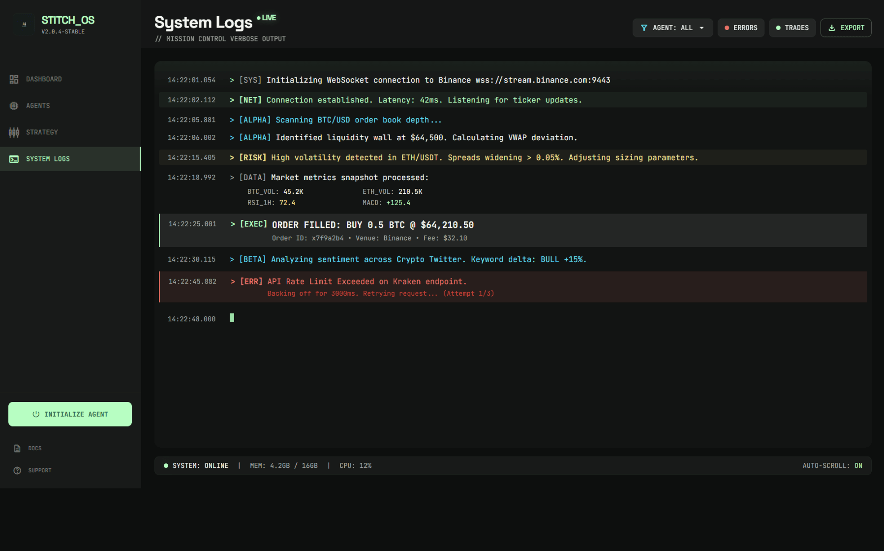Click the green LIVE indicator dot

tap(258, 17)
